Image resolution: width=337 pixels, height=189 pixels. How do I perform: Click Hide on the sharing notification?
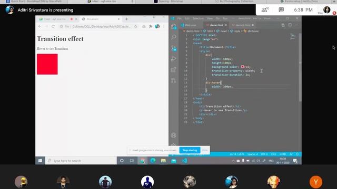tap(205, 150)
